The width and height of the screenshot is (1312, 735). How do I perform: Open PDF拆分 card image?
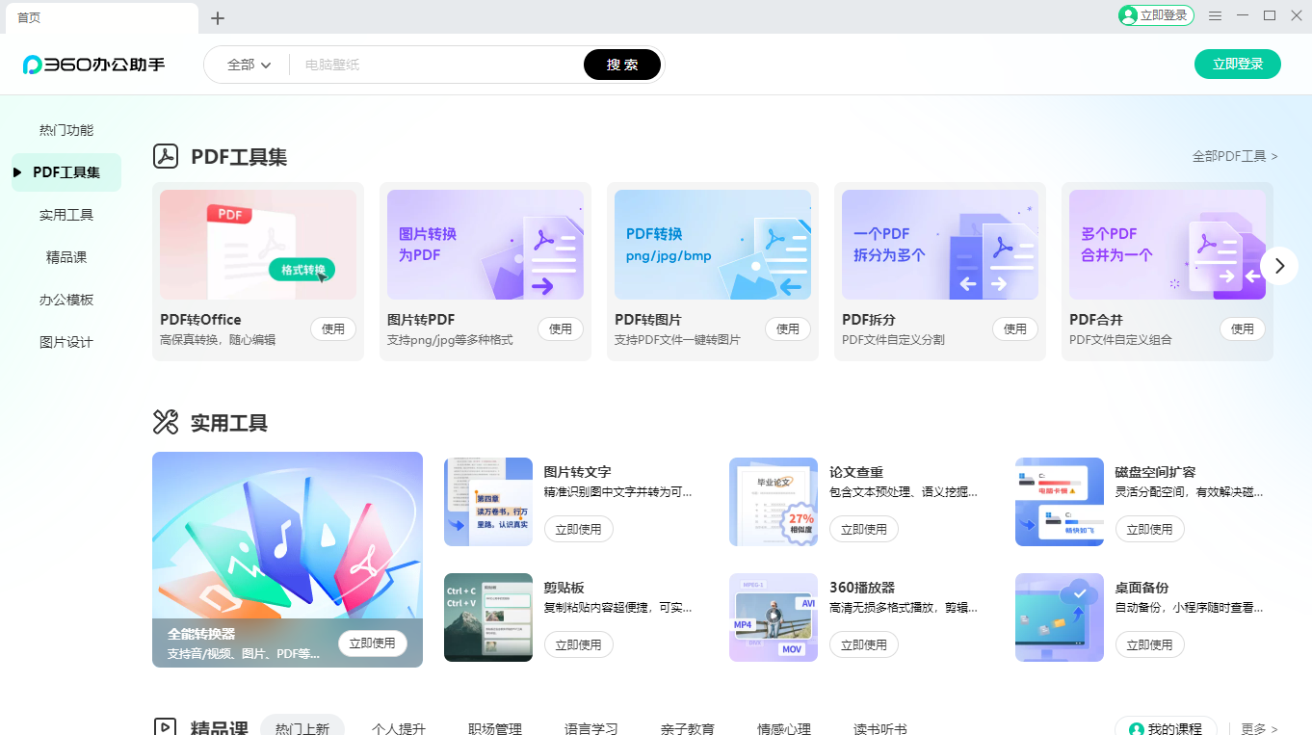tap(940, 245)
